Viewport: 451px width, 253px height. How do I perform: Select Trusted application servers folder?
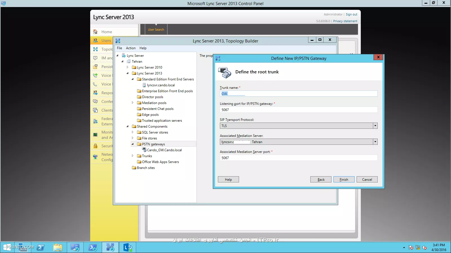click(x=162, y=121)
